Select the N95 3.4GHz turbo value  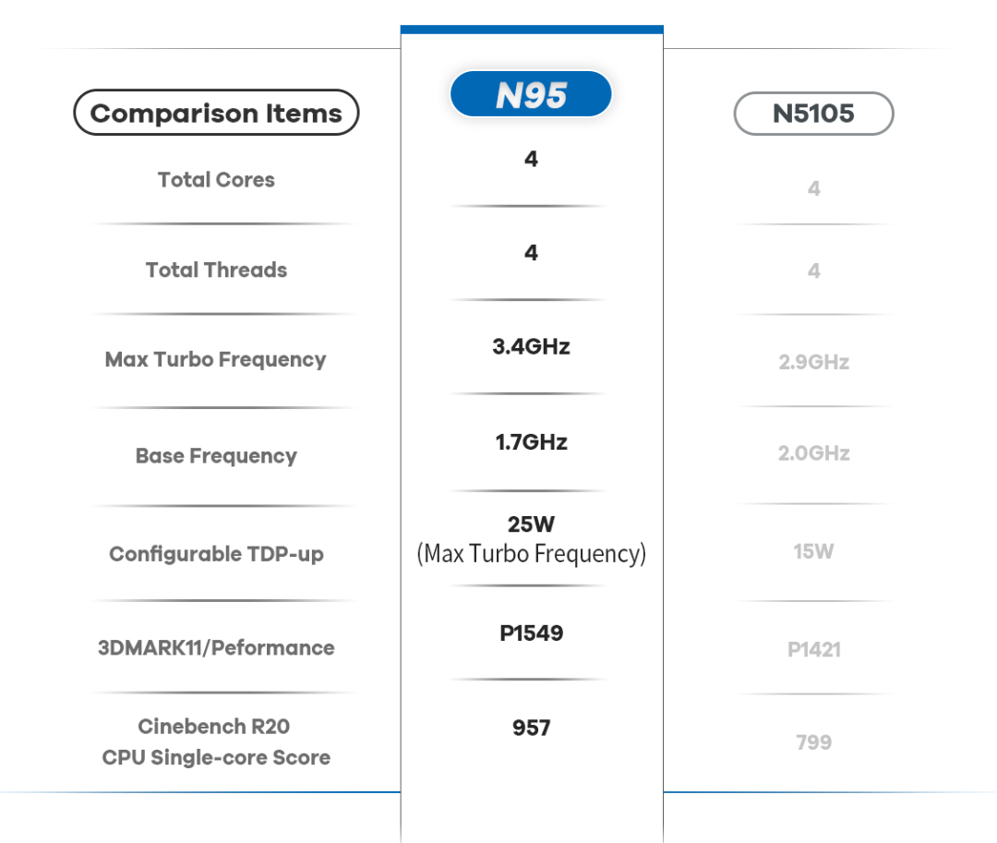coord(531,346)
